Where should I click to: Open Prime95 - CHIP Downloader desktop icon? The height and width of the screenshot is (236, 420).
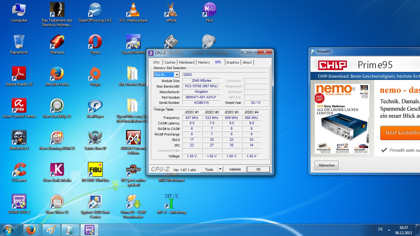[133, 206]
